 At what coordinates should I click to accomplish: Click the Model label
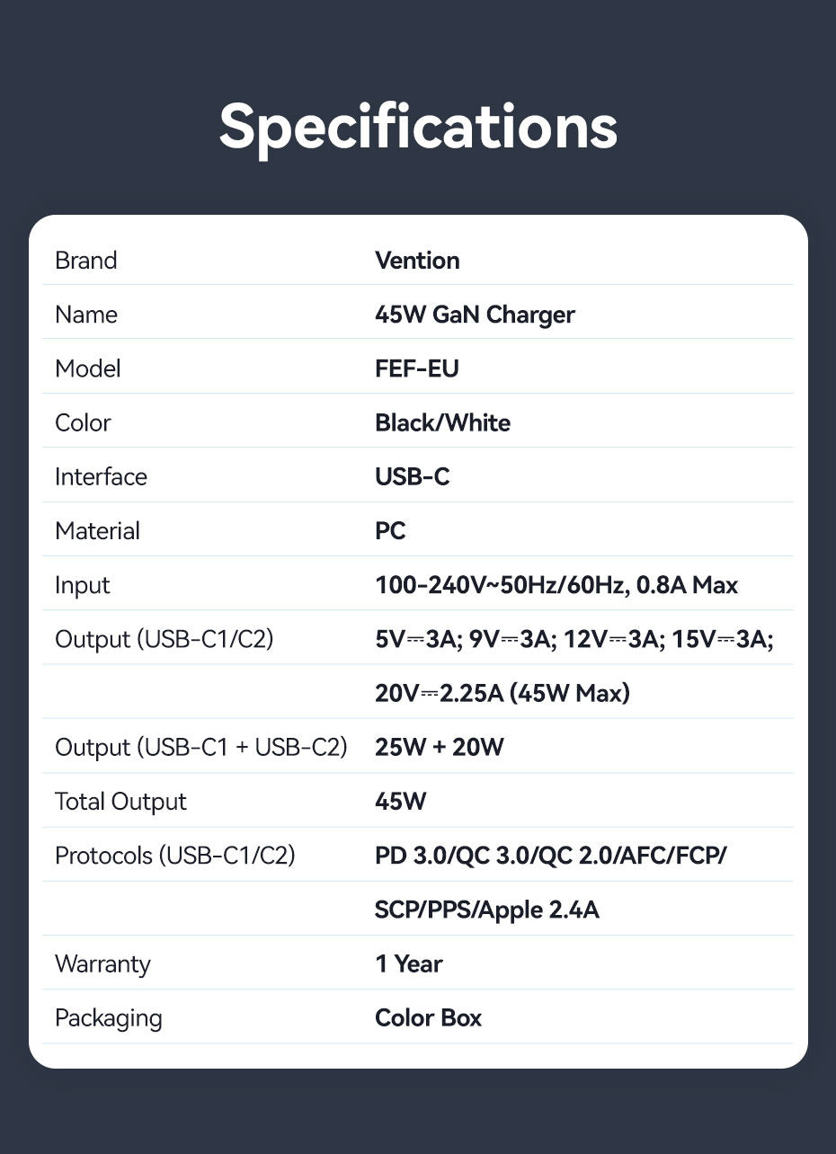click(87, 368)
